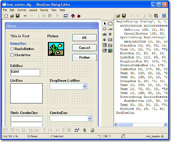Click 'Grid 5W x 5H' in the status bar
This screenshot has width=171, height=142.
pos(10,136)
